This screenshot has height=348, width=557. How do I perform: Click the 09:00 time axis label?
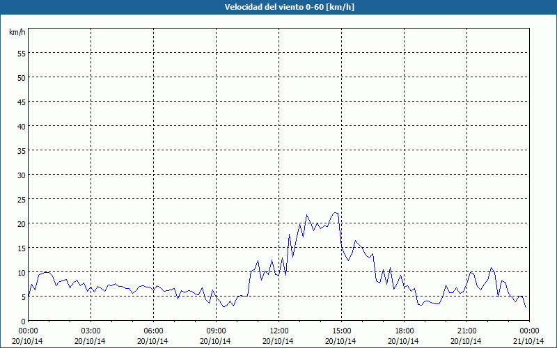tap(217, 331)
